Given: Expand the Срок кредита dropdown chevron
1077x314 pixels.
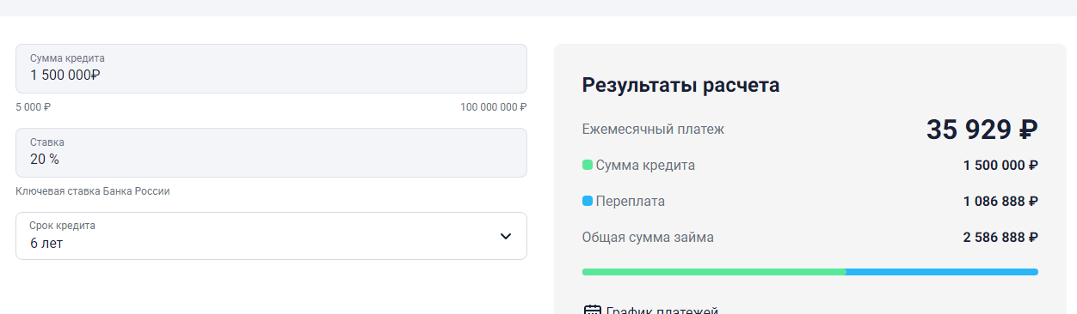Looking at the screenshot, I should pyautogui.click(x=506, y=236).
